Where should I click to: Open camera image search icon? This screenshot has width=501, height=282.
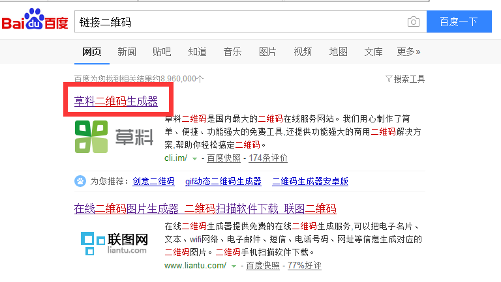click(x=414, y=21)
